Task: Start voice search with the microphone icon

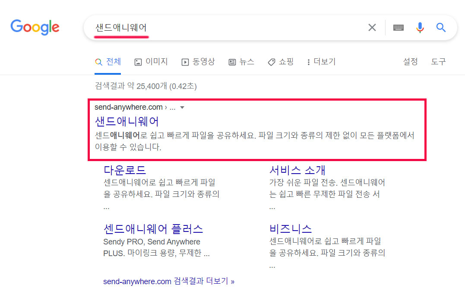Action: 420,28
